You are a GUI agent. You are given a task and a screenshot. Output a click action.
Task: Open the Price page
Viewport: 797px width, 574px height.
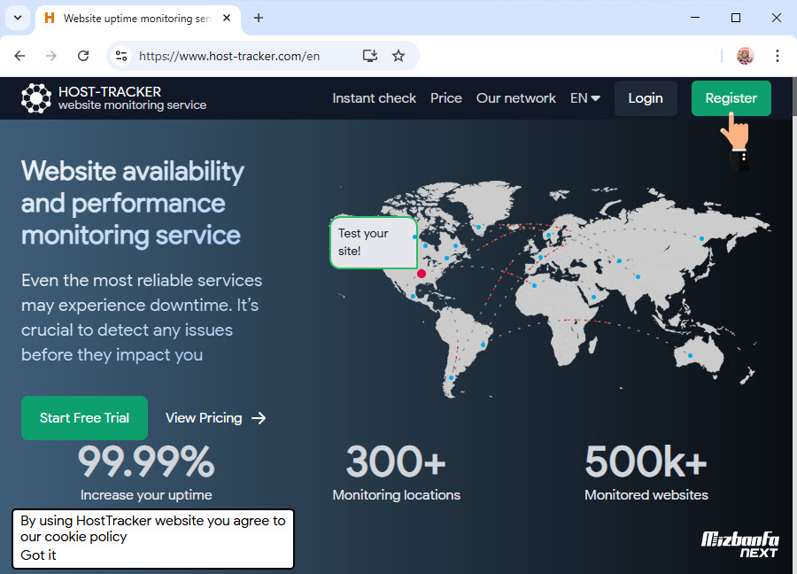coord(445,98)
